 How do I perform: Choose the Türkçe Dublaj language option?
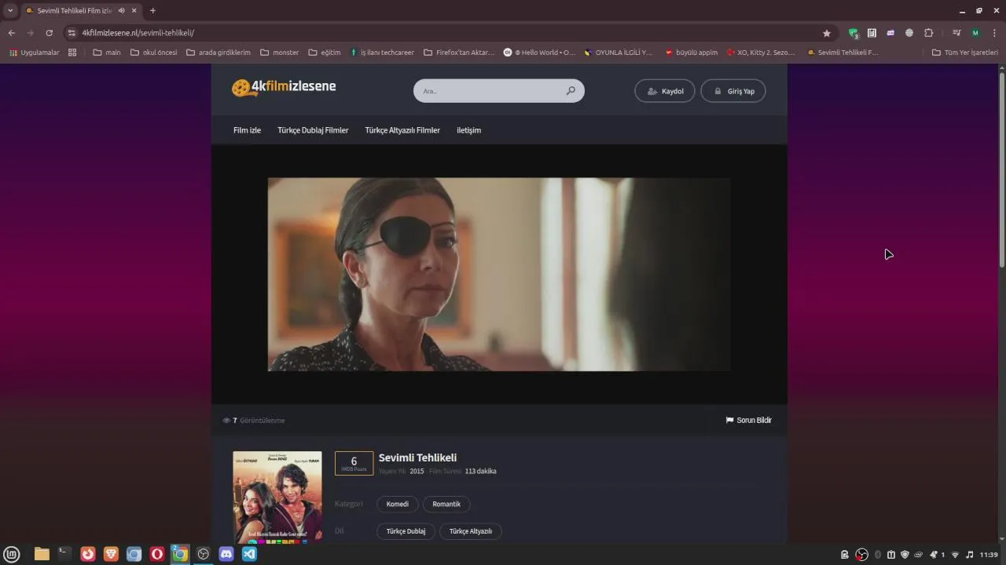(x=406, y=531)
